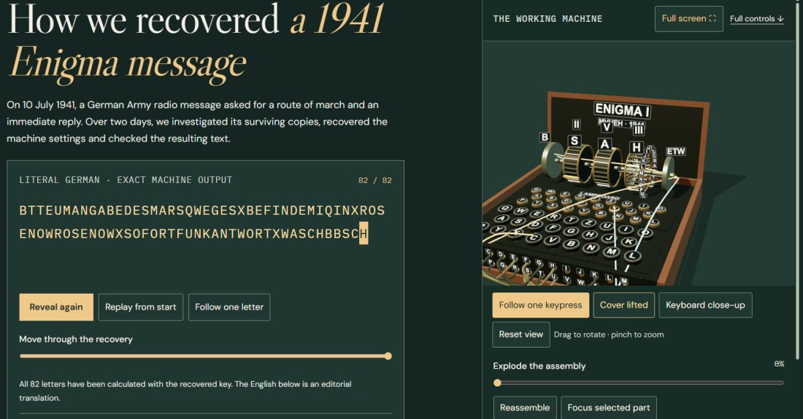Click the Reassemble button

pyautogui.click(x=524, y=407)
